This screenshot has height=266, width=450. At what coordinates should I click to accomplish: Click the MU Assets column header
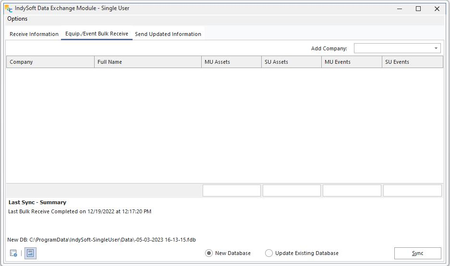pos(231,62)
